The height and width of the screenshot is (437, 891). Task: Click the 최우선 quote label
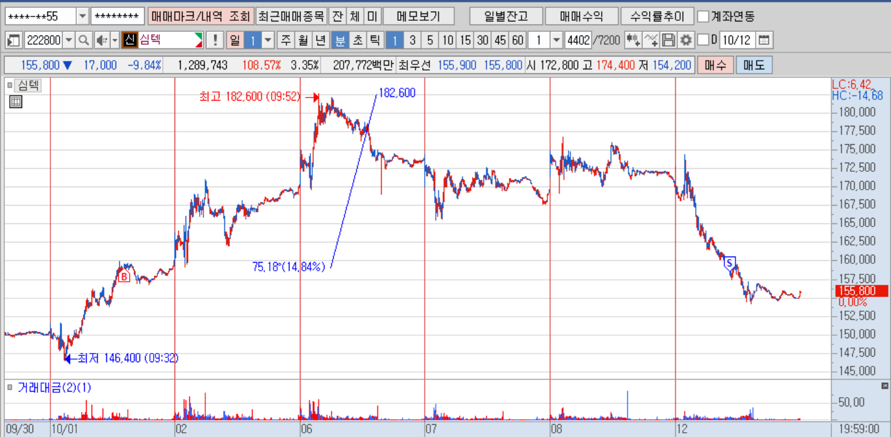click(x=415, y=65)
